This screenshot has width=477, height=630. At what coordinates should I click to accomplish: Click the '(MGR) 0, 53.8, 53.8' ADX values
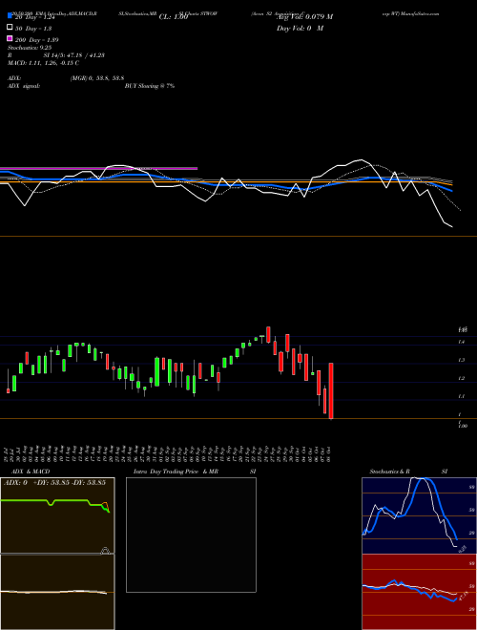click(97, 78)
